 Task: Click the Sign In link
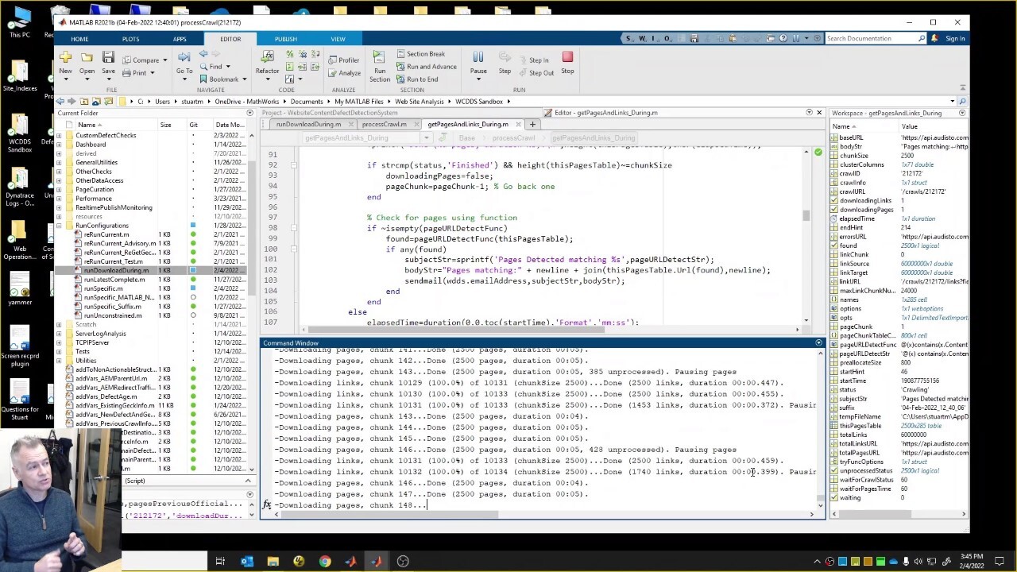[x=955, y=39]
